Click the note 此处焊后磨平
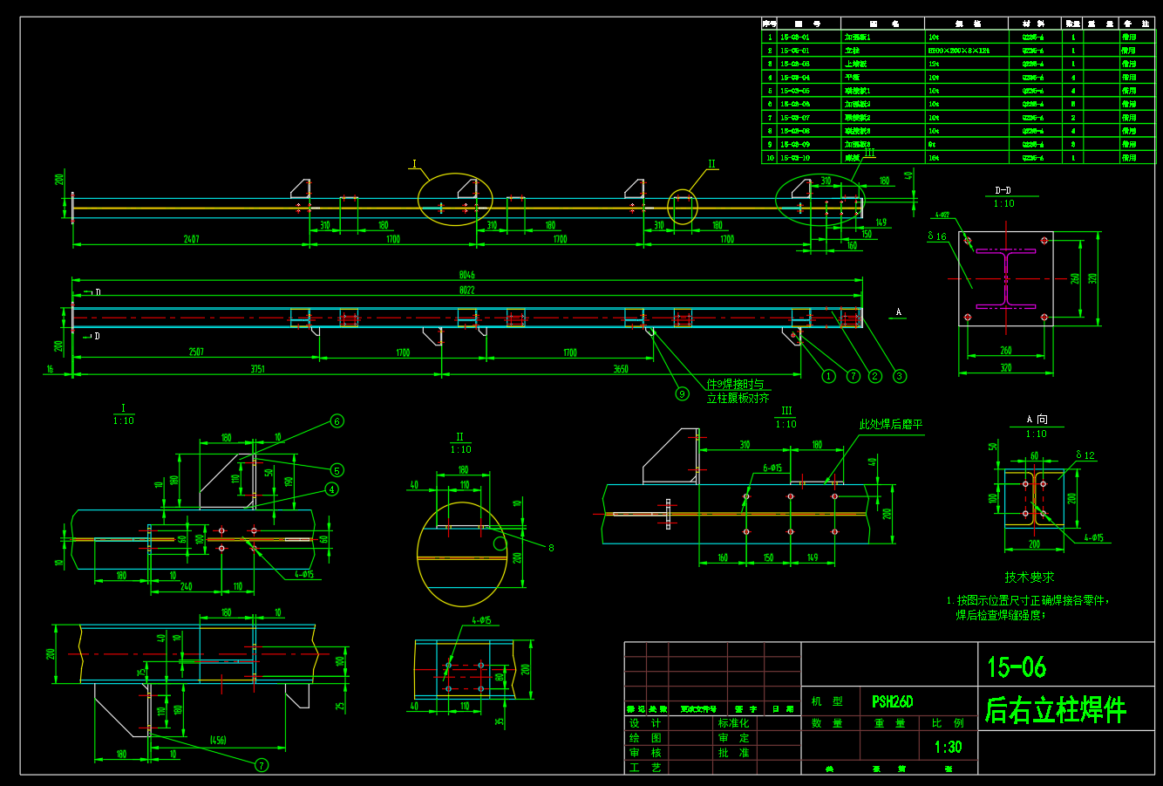 point(890,424)
